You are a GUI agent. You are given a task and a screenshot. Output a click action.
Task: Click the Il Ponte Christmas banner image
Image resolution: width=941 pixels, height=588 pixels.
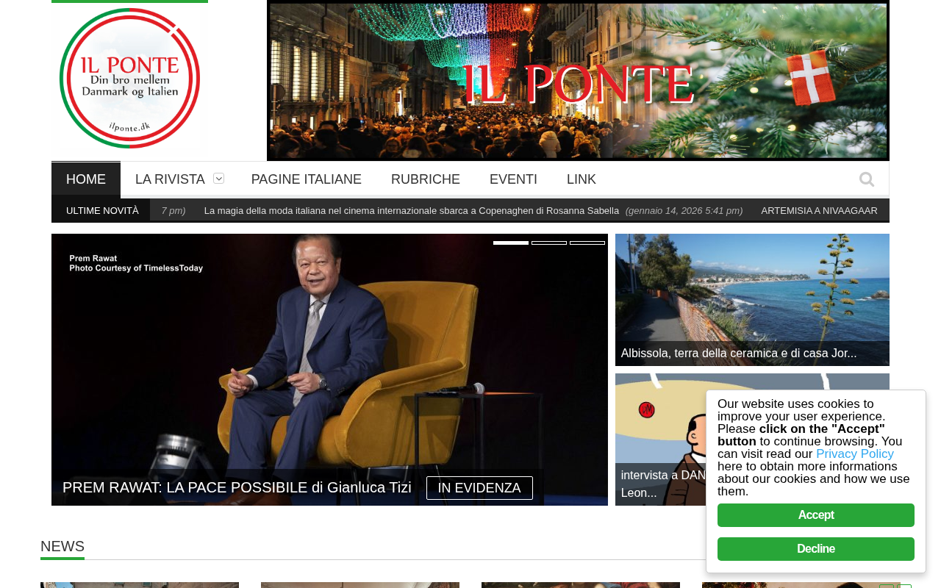(578, 81)
